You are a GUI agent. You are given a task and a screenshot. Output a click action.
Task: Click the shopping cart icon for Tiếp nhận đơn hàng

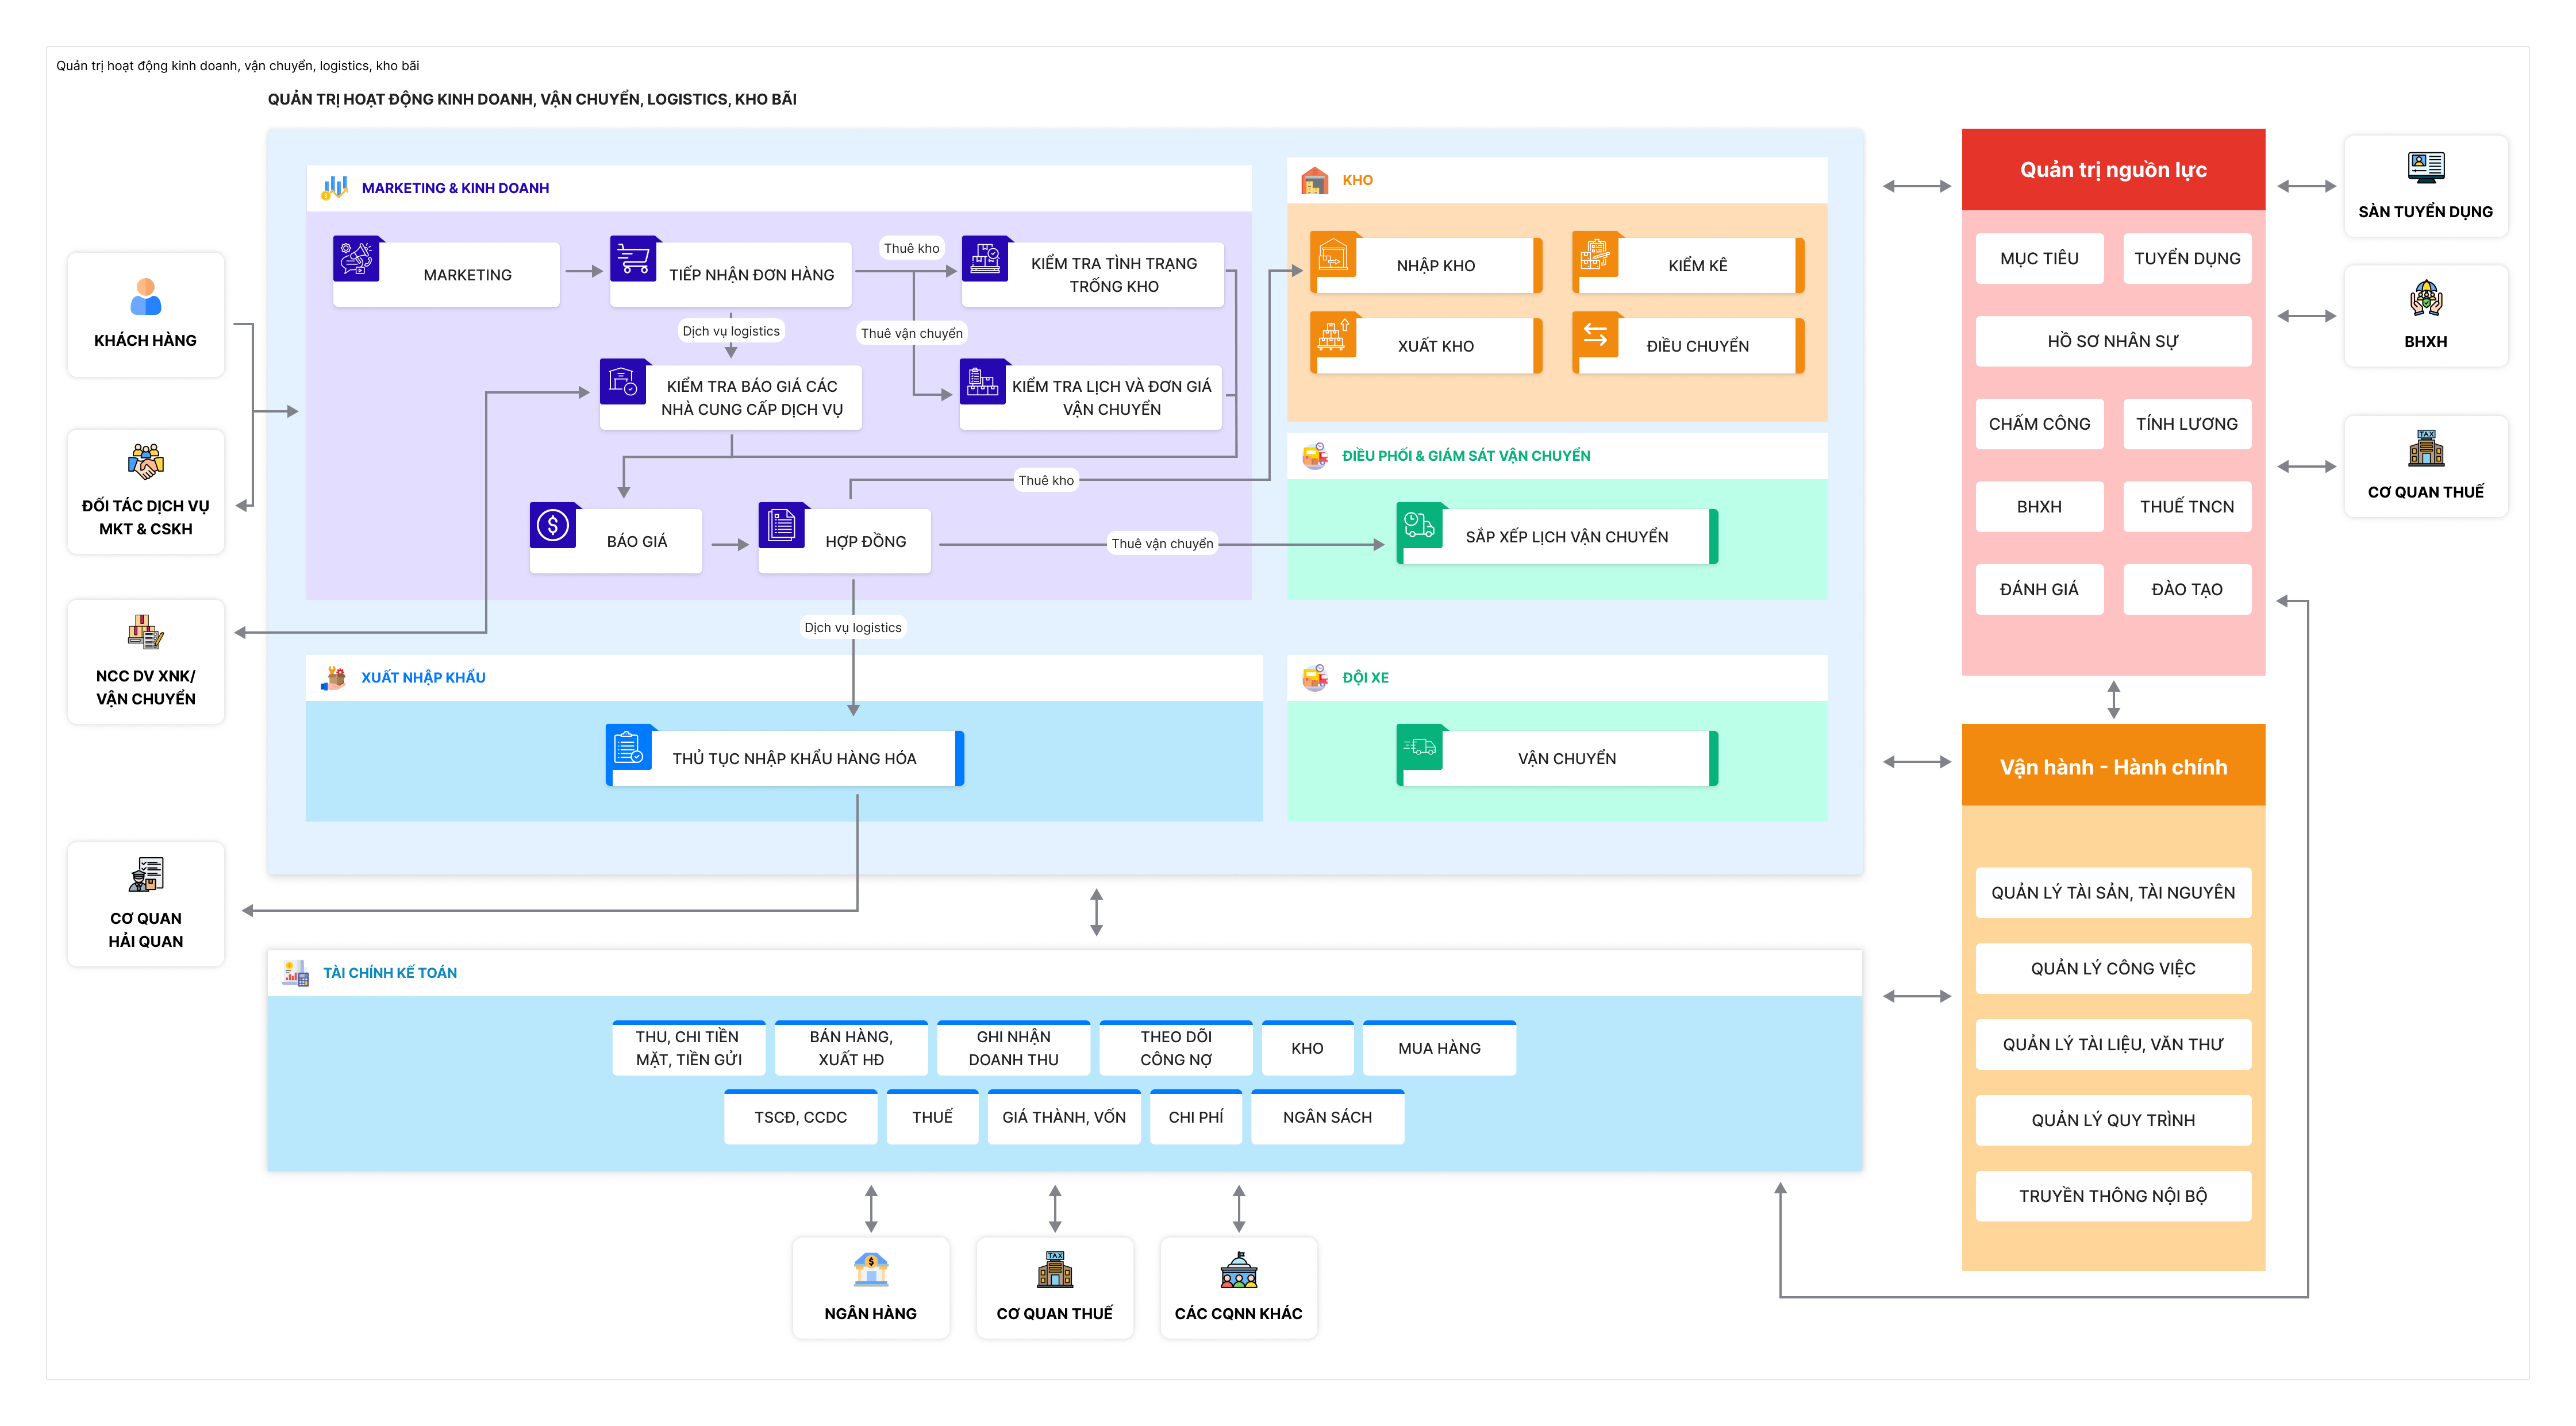pyautogui.click(x=633, y=259)
